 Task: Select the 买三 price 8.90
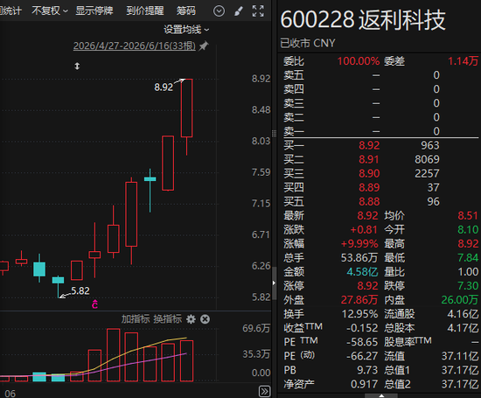369,174
